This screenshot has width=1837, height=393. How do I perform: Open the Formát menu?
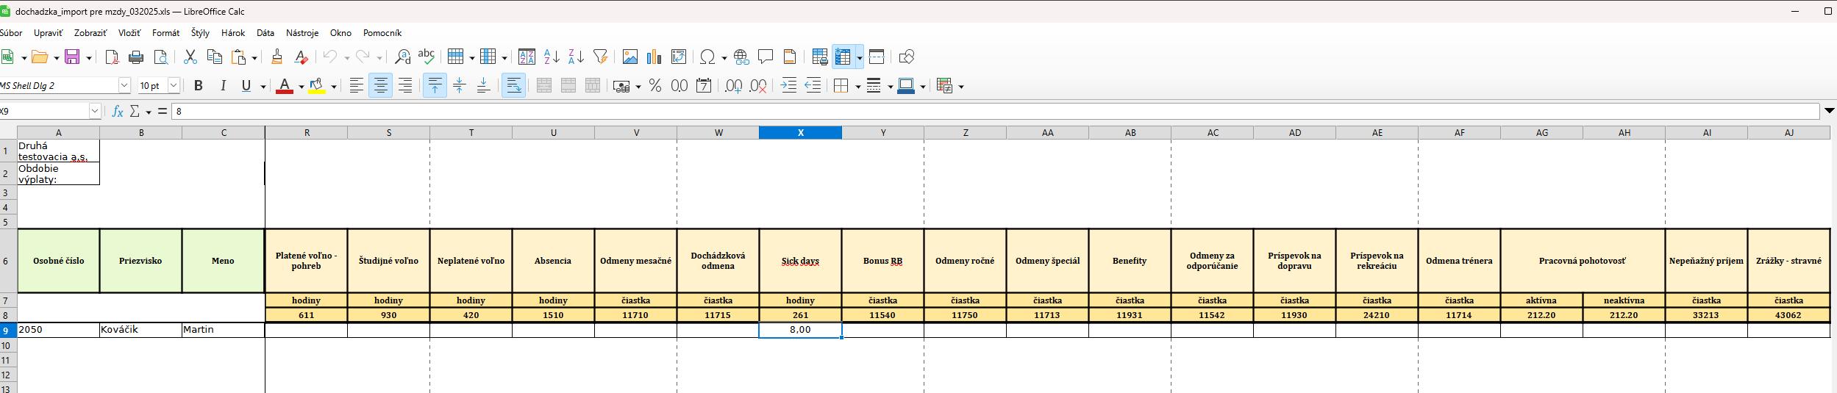[x=165, y=33]
